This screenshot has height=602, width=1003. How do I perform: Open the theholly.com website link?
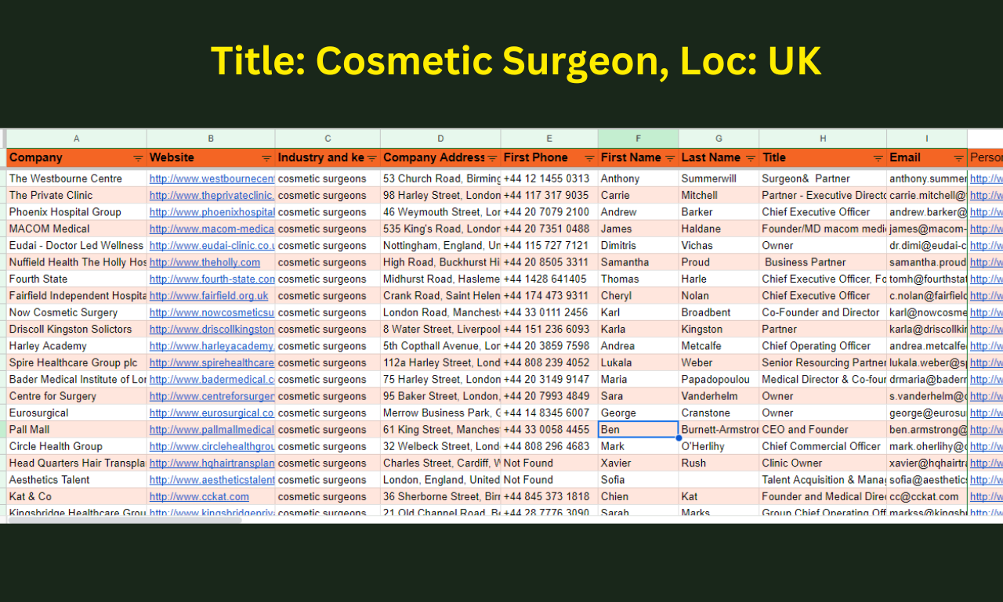(x=205, y=262)
